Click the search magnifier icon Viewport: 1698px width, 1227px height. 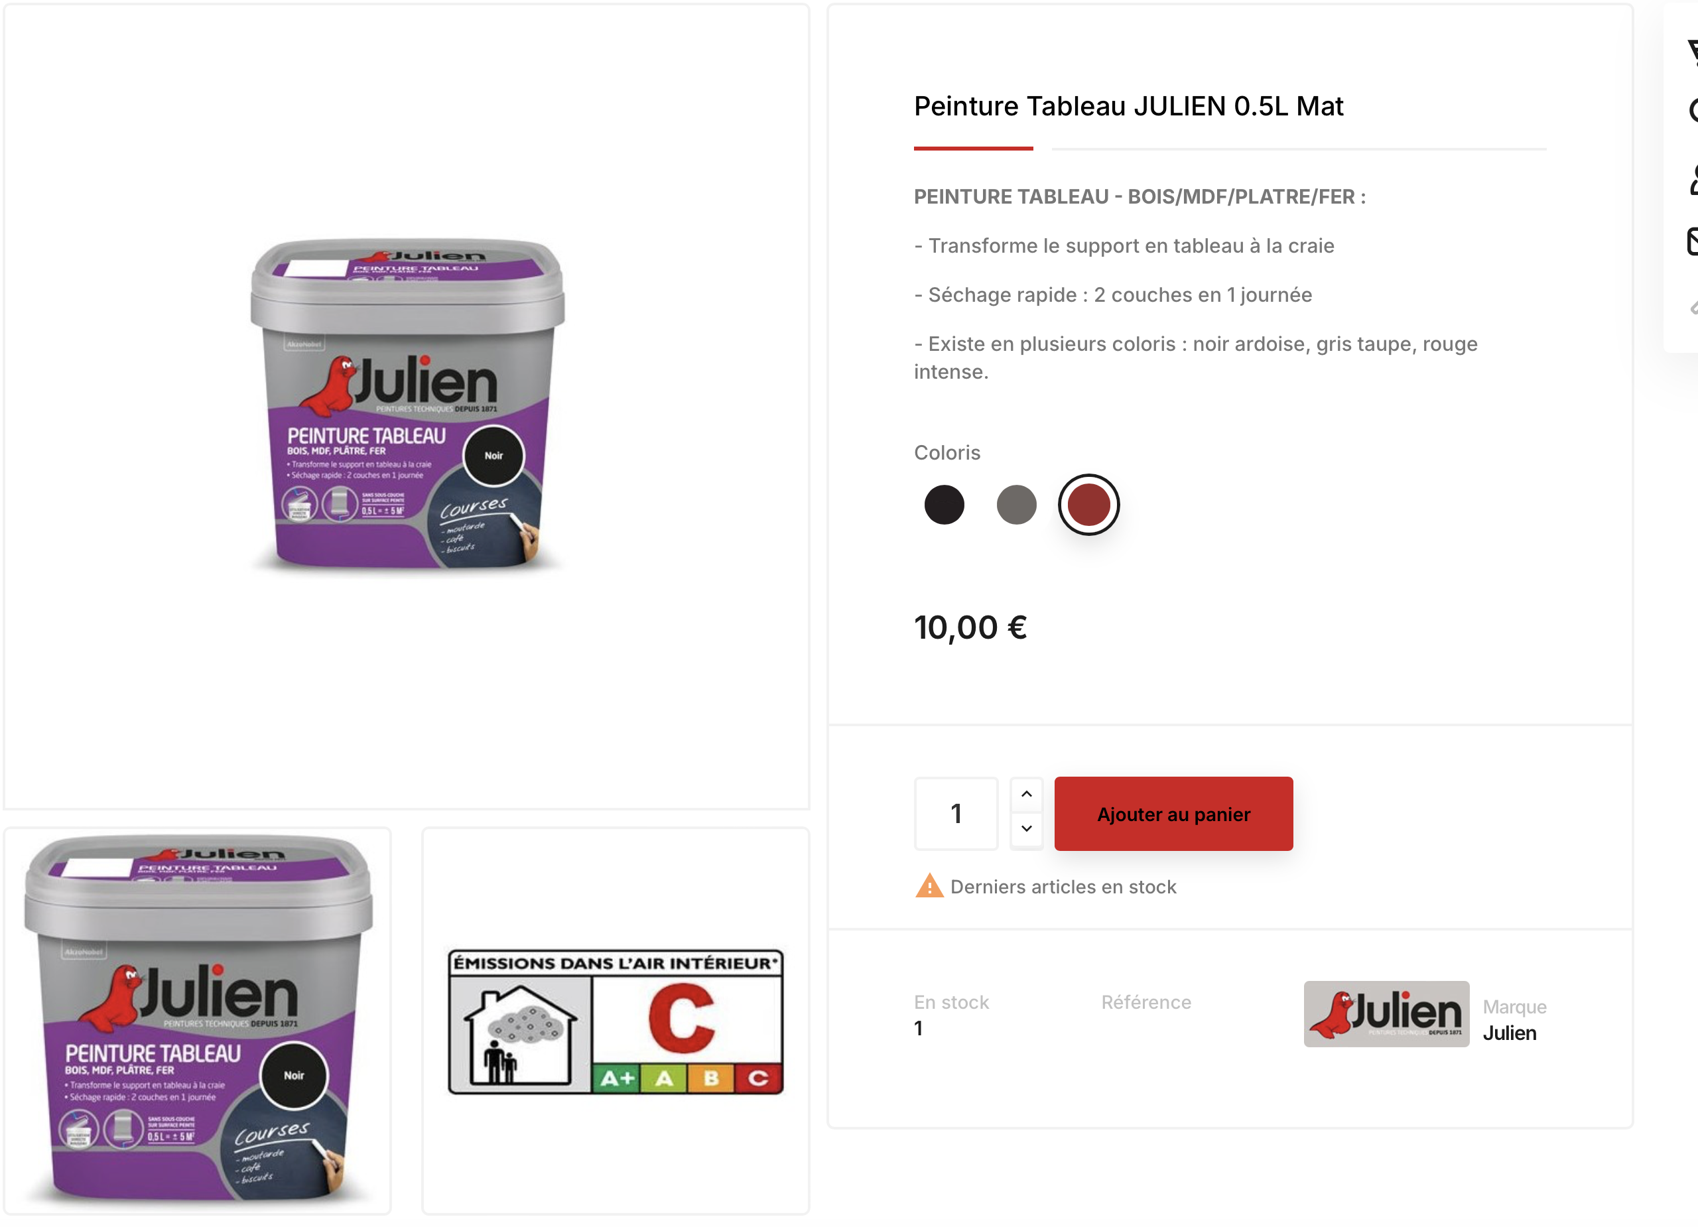click(1693, 111)
